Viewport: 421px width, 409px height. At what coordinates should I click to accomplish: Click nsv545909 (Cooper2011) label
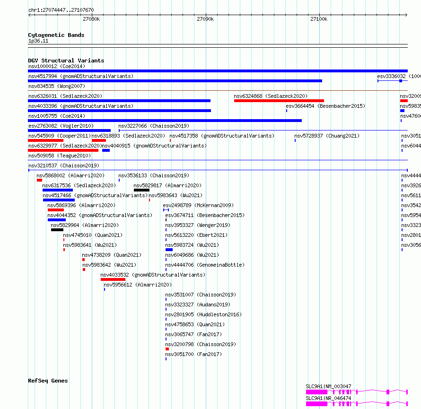tap(60, 136)
